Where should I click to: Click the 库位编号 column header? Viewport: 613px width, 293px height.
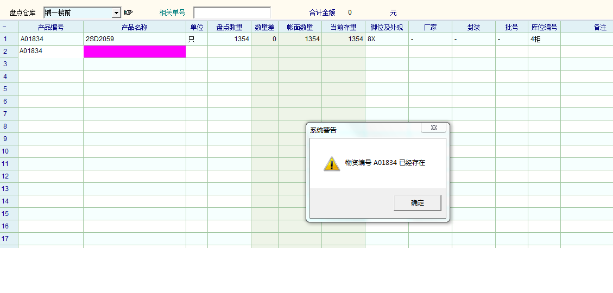point(544,27)
